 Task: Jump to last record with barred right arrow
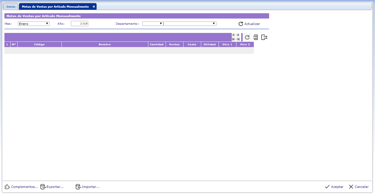point(238,39)
